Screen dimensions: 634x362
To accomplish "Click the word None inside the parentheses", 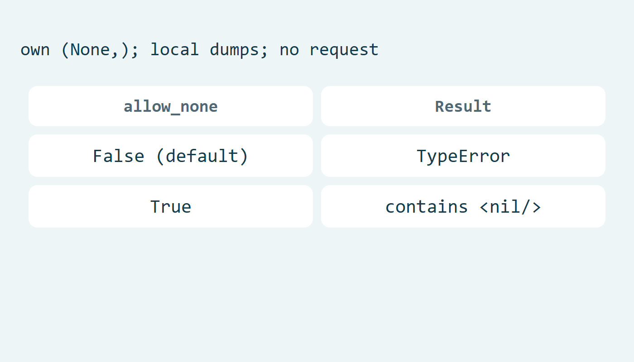I will 90,49.
